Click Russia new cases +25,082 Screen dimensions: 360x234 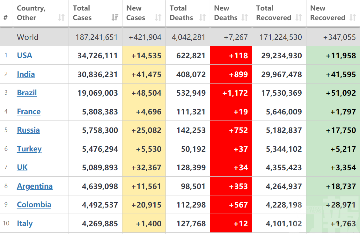click(146, 130)
